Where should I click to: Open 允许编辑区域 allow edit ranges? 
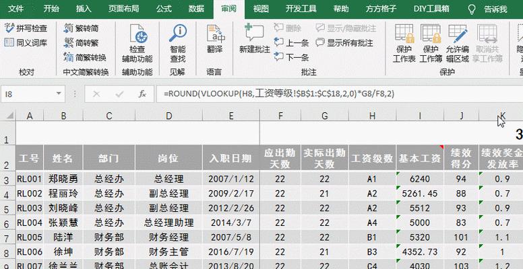click(x=458, y=43)
